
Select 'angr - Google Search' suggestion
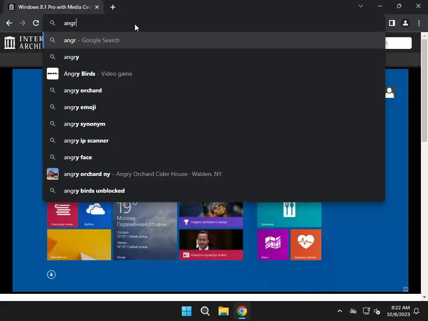point(214,41)
